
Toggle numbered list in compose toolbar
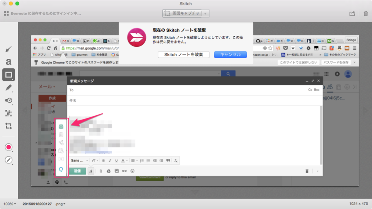(x=142, y=161)
